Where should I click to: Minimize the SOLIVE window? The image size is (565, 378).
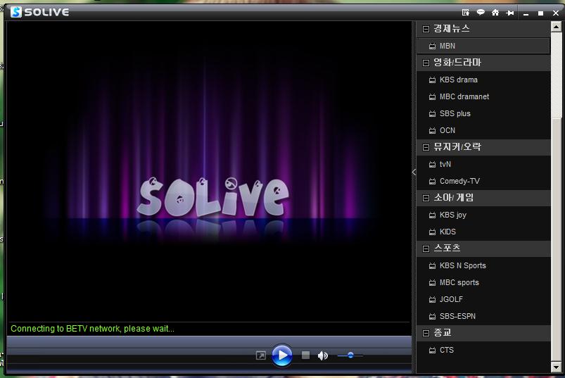point(526,13)
